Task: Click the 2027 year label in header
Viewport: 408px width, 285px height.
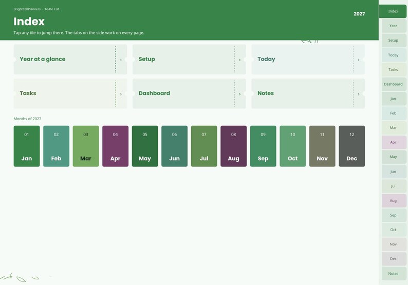Action: point(359,14)
